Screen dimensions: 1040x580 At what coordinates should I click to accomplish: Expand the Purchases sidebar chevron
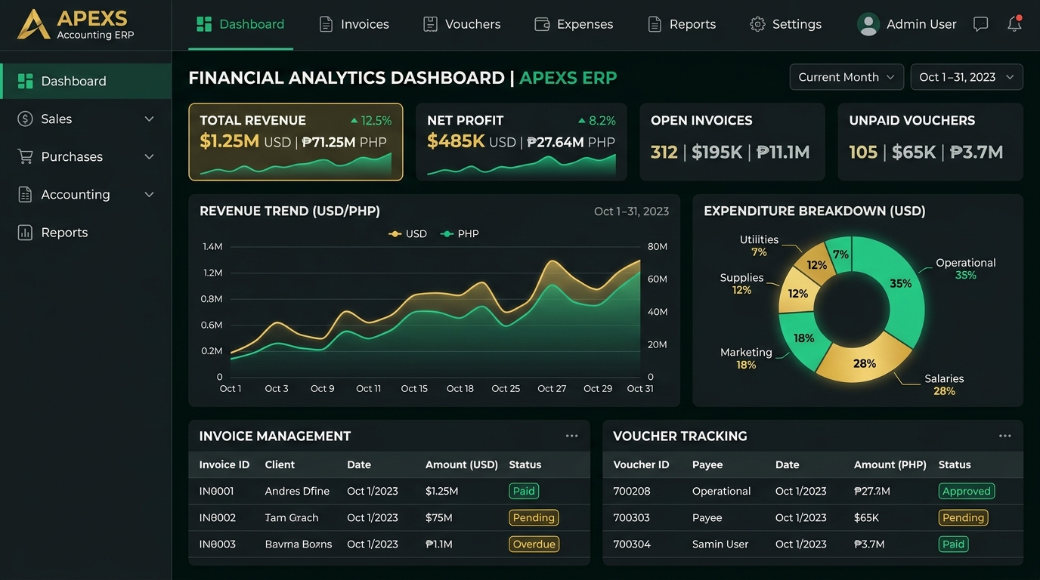coord(149,156)
